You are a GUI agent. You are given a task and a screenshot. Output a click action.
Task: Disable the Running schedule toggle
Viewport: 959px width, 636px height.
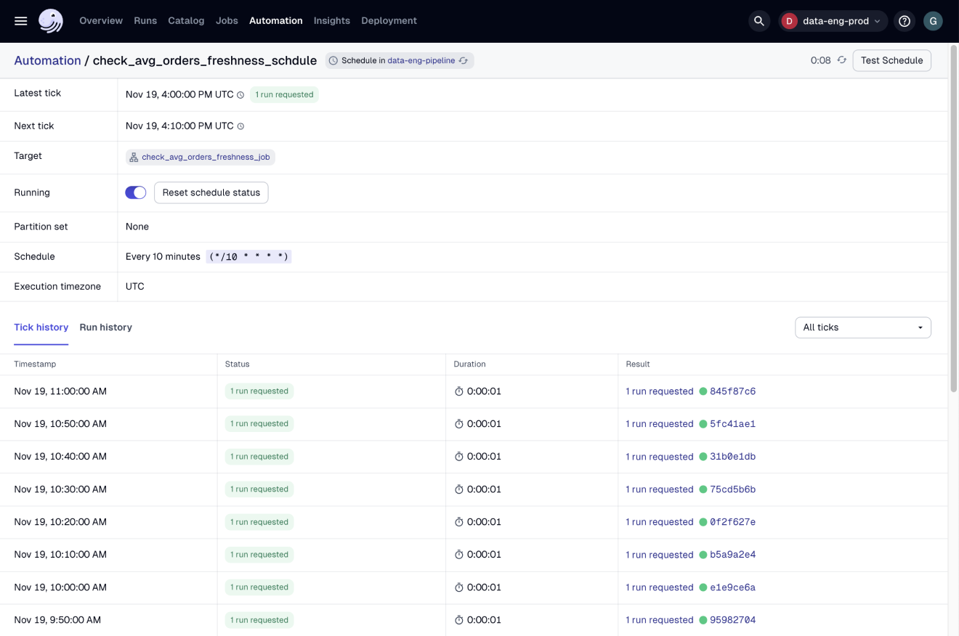pos(135,192)
